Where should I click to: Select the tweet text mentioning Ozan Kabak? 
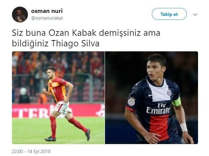86,38
